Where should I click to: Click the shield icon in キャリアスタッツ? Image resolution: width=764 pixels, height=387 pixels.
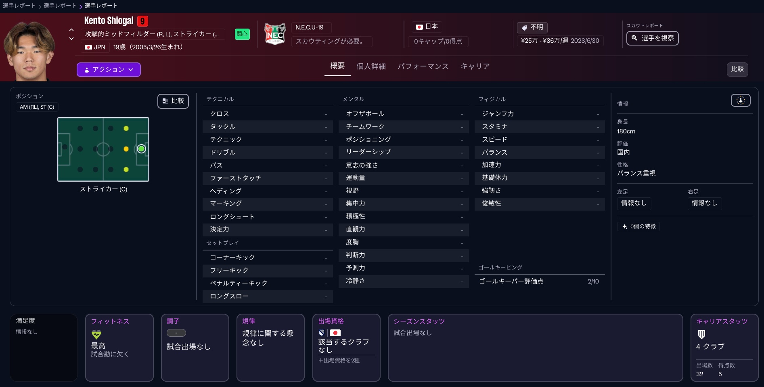pyautogui.click(x=701, y=334)
